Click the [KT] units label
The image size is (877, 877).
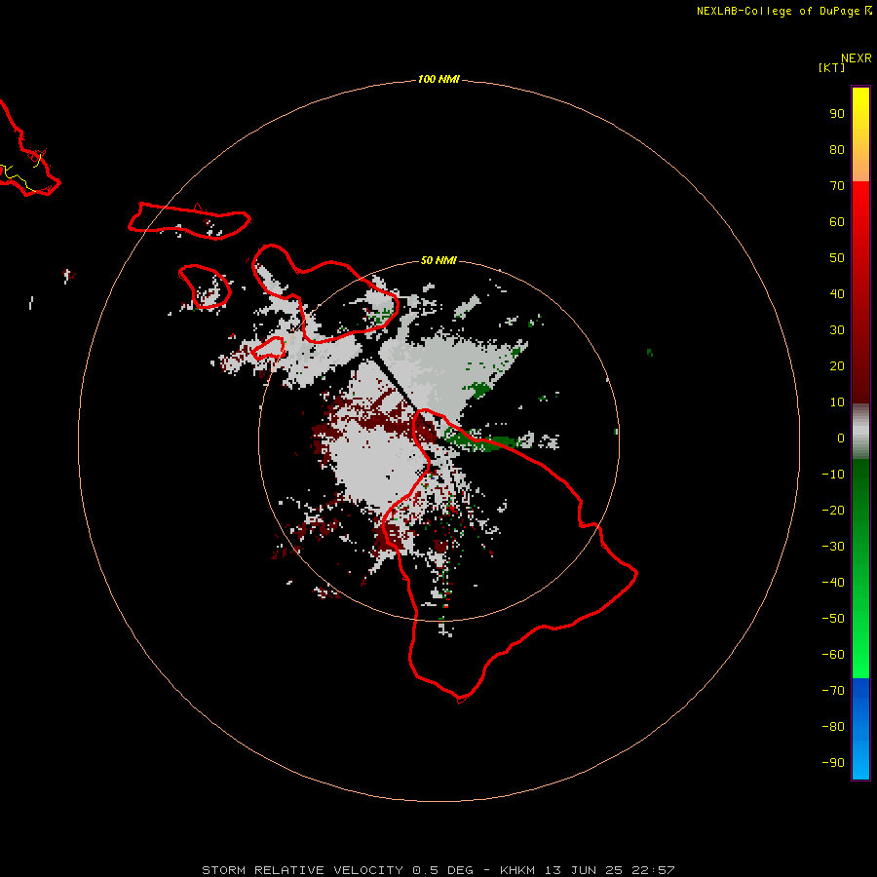pos(831,67)
